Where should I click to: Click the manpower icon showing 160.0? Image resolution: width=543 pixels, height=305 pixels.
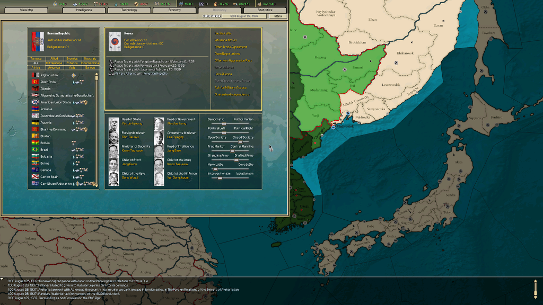point(181,4)
